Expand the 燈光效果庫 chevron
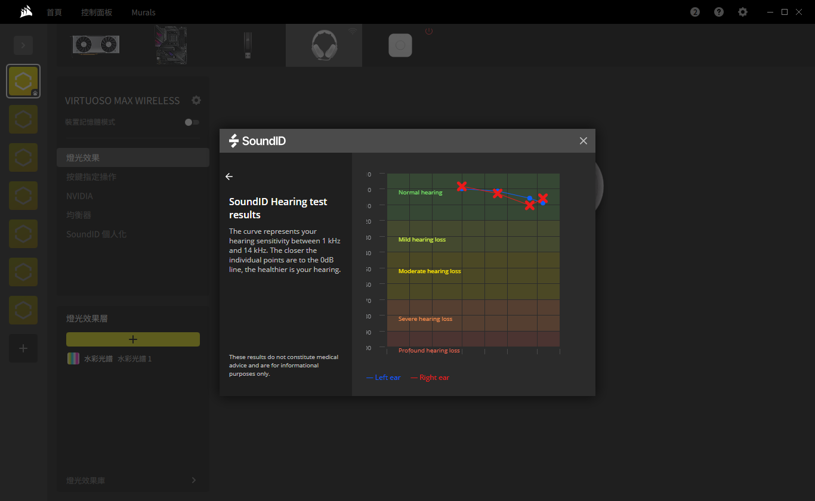Image resolution: width=815 pixels, height=501 pixels. 194,480
